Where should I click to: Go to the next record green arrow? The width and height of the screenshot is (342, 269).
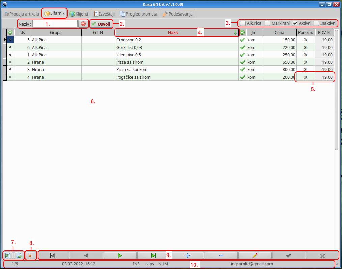click(120, 256)
